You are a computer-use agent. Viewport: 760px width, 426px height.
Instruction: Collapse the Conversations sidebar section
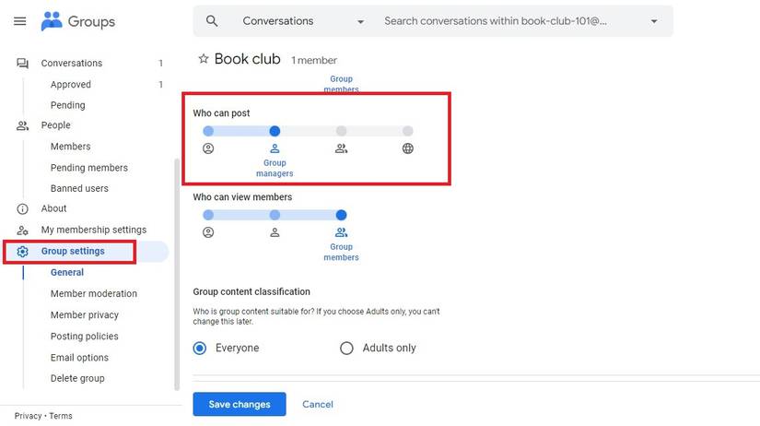pyautogui.click(x=23, y=64)
